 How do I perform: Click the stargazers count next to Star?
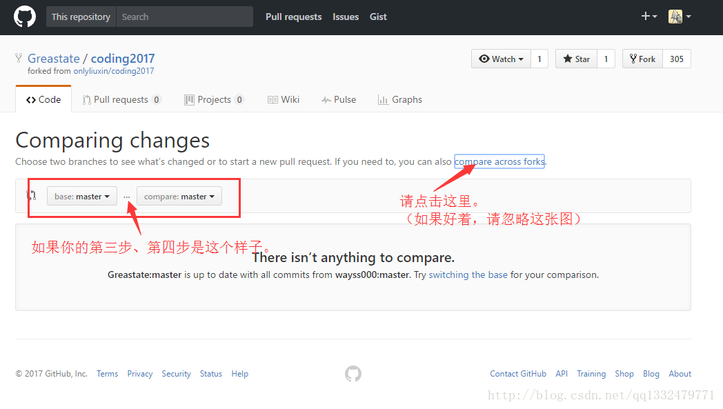(x=606, y=59)
